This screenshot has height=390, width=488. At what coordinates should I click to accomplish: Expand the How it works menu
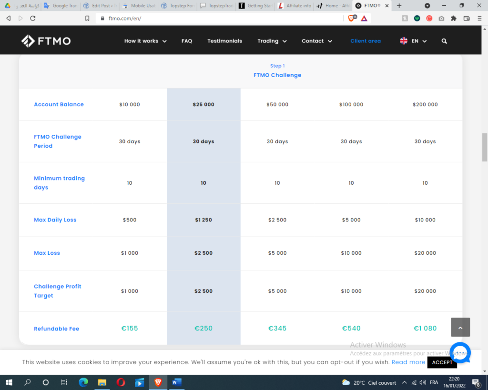(x=145, y=41)
